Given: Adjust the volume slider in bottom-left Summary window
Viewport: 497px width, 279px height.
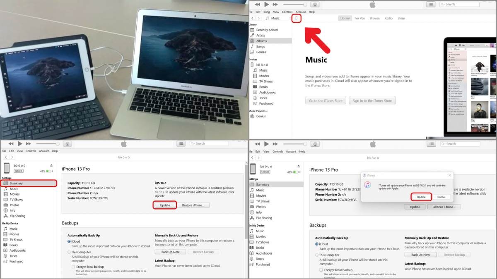Looking at the screenshot, I should tap(48, 144).
